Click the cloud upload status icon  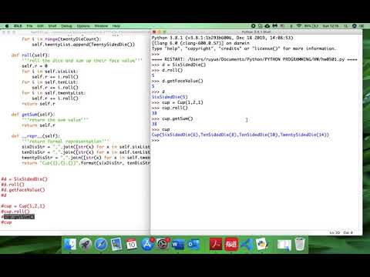click(x=267, y=26)
